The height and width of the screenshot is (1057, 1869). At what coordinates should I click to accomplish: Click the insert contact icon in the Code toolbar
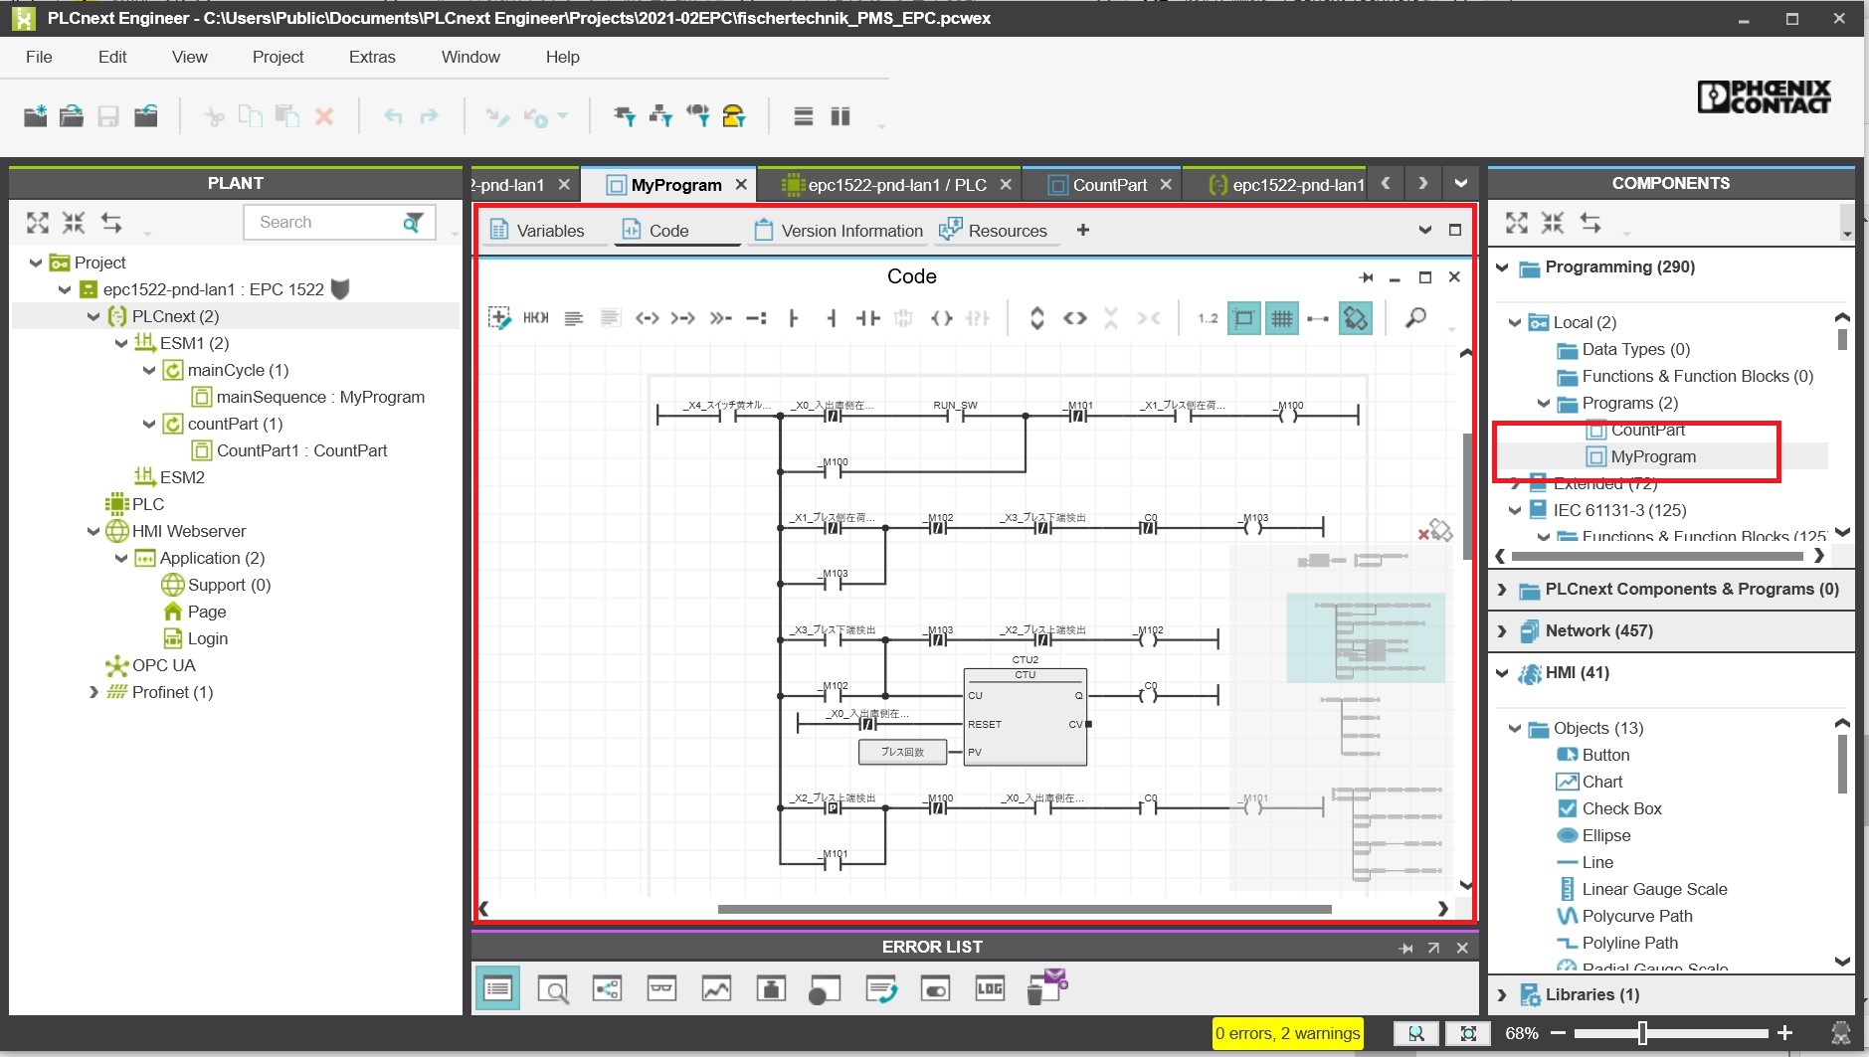tap(867, 318)
